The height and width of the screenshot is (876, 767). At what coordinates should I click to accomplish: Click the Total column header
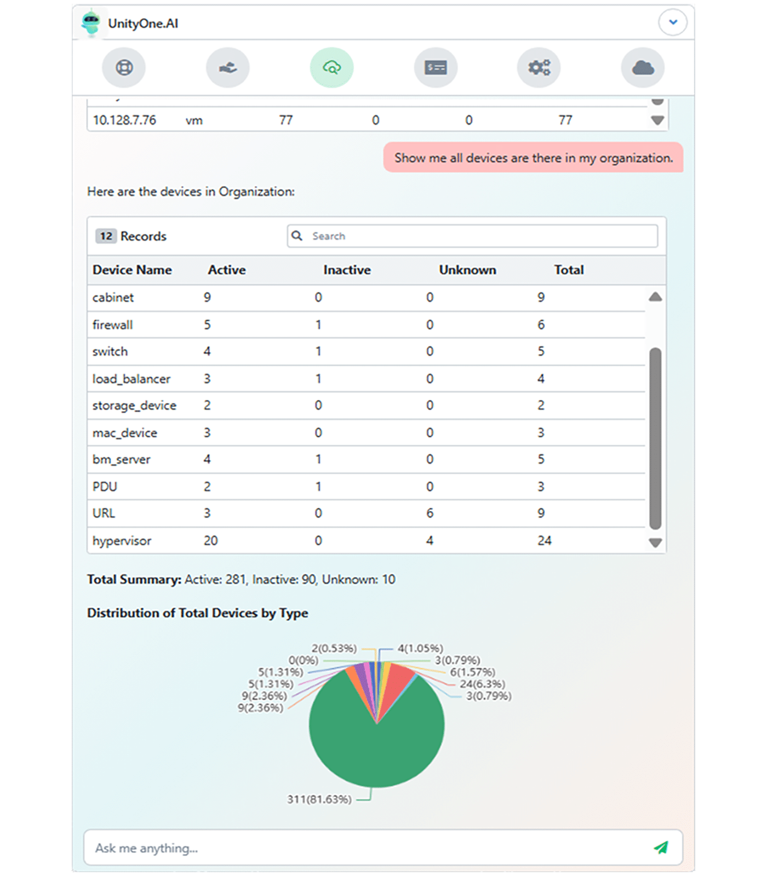click(569, 270)
